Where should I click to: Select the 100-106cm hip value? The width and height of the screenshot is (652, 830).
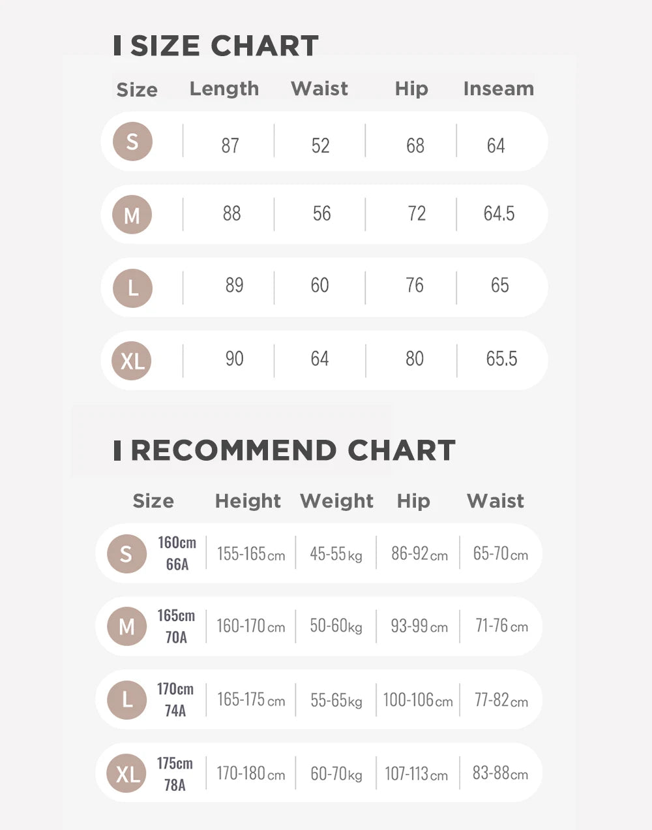(x=418, y=700)
